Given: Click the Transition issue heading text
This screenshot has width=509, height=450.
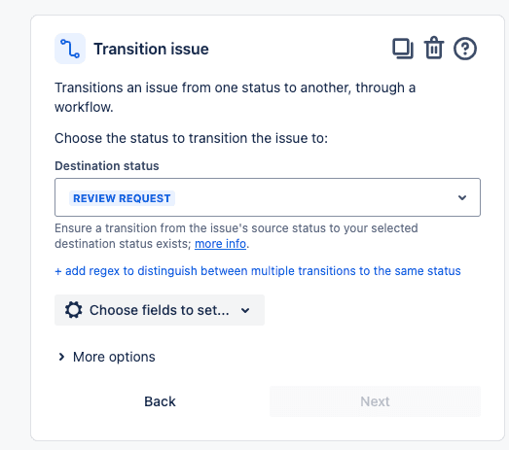Looking at the screenshot, I should coord(151,49).
